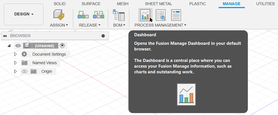Expand the Document Settings node
278x115 pixels.
click(16, 54)
